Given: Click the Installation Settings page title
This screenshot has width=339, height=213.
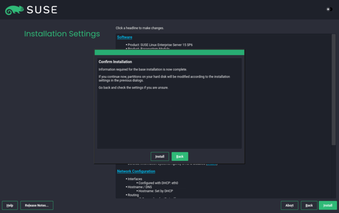Looking at the screenshot, I should 62,34.
